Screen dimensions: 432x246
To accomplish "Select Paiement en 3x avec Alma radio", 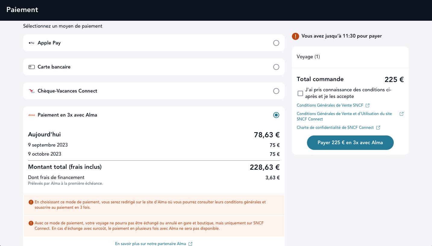I will 276,115.
